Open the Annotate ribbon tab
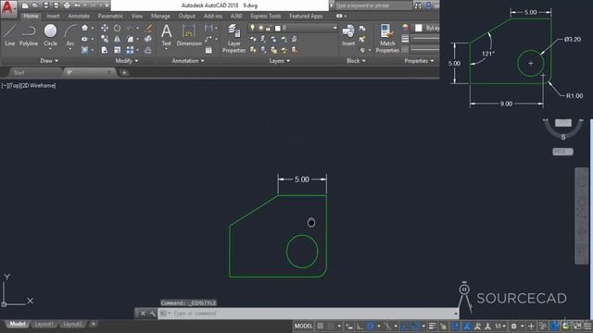The height and width of the screenshot is (333, 593). 79,16
